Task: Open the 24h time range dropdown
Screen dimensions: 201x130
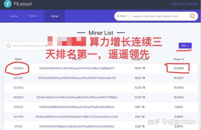Action: click(185, 46)
